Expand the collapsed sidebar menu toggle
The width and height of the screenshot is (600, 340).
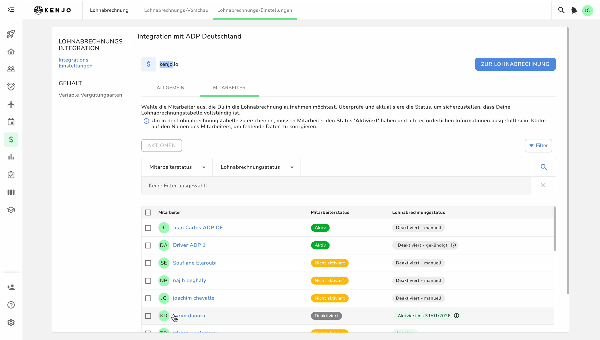click(x=11, y=10)
